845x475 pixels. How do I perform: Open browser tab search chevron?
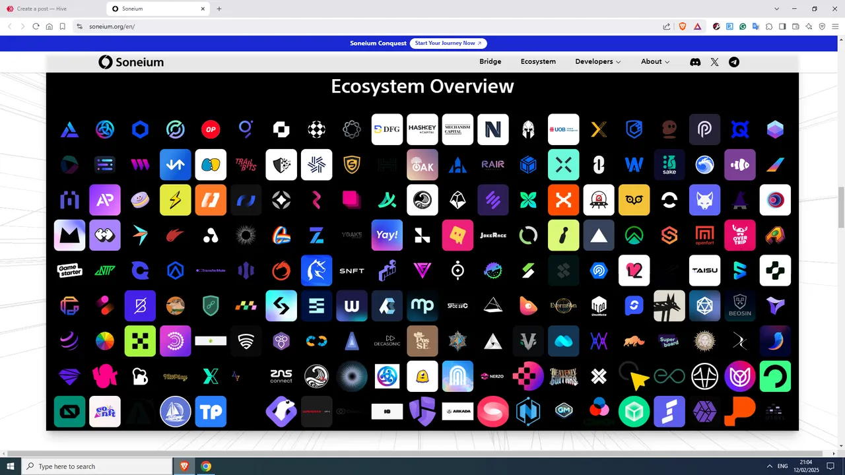coord(777,9)
